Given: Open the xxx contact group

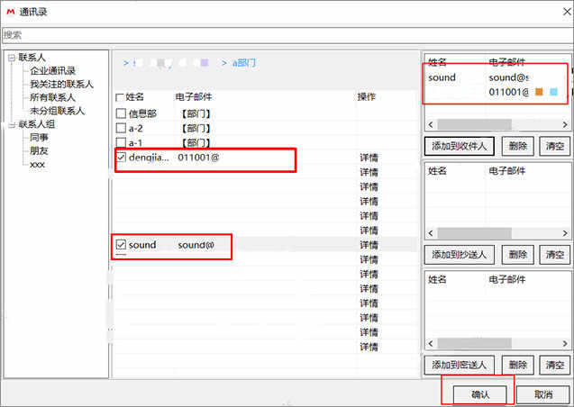Looking at the screenshot, I should point(37,165).
